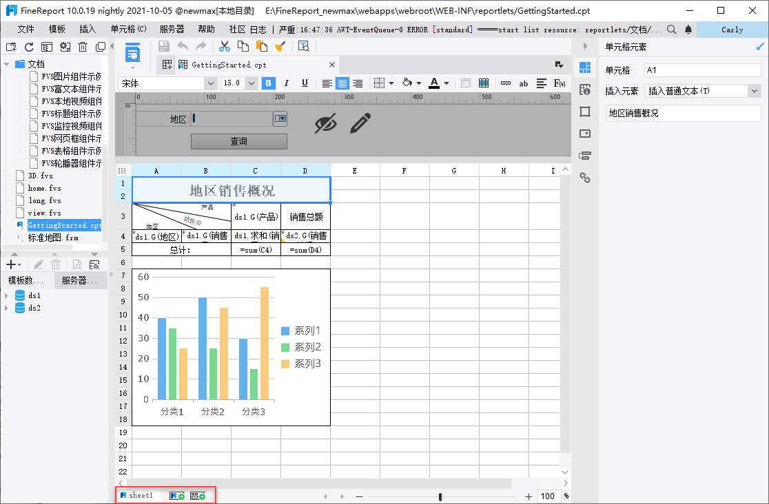The height and width of the screenshot is (504, 769).
Task: Add new report sheet icon next to sheet1
Action: 176,496
